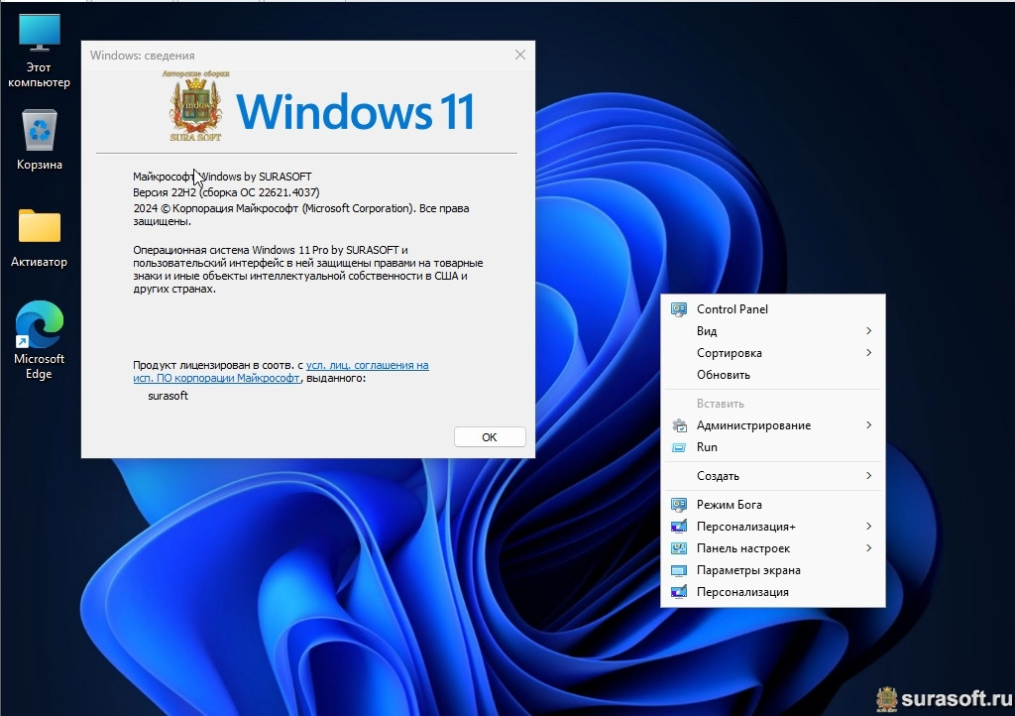Click the SURA SOFT logo in the dialog
The image size is (1015, 716).
point(195,106)
